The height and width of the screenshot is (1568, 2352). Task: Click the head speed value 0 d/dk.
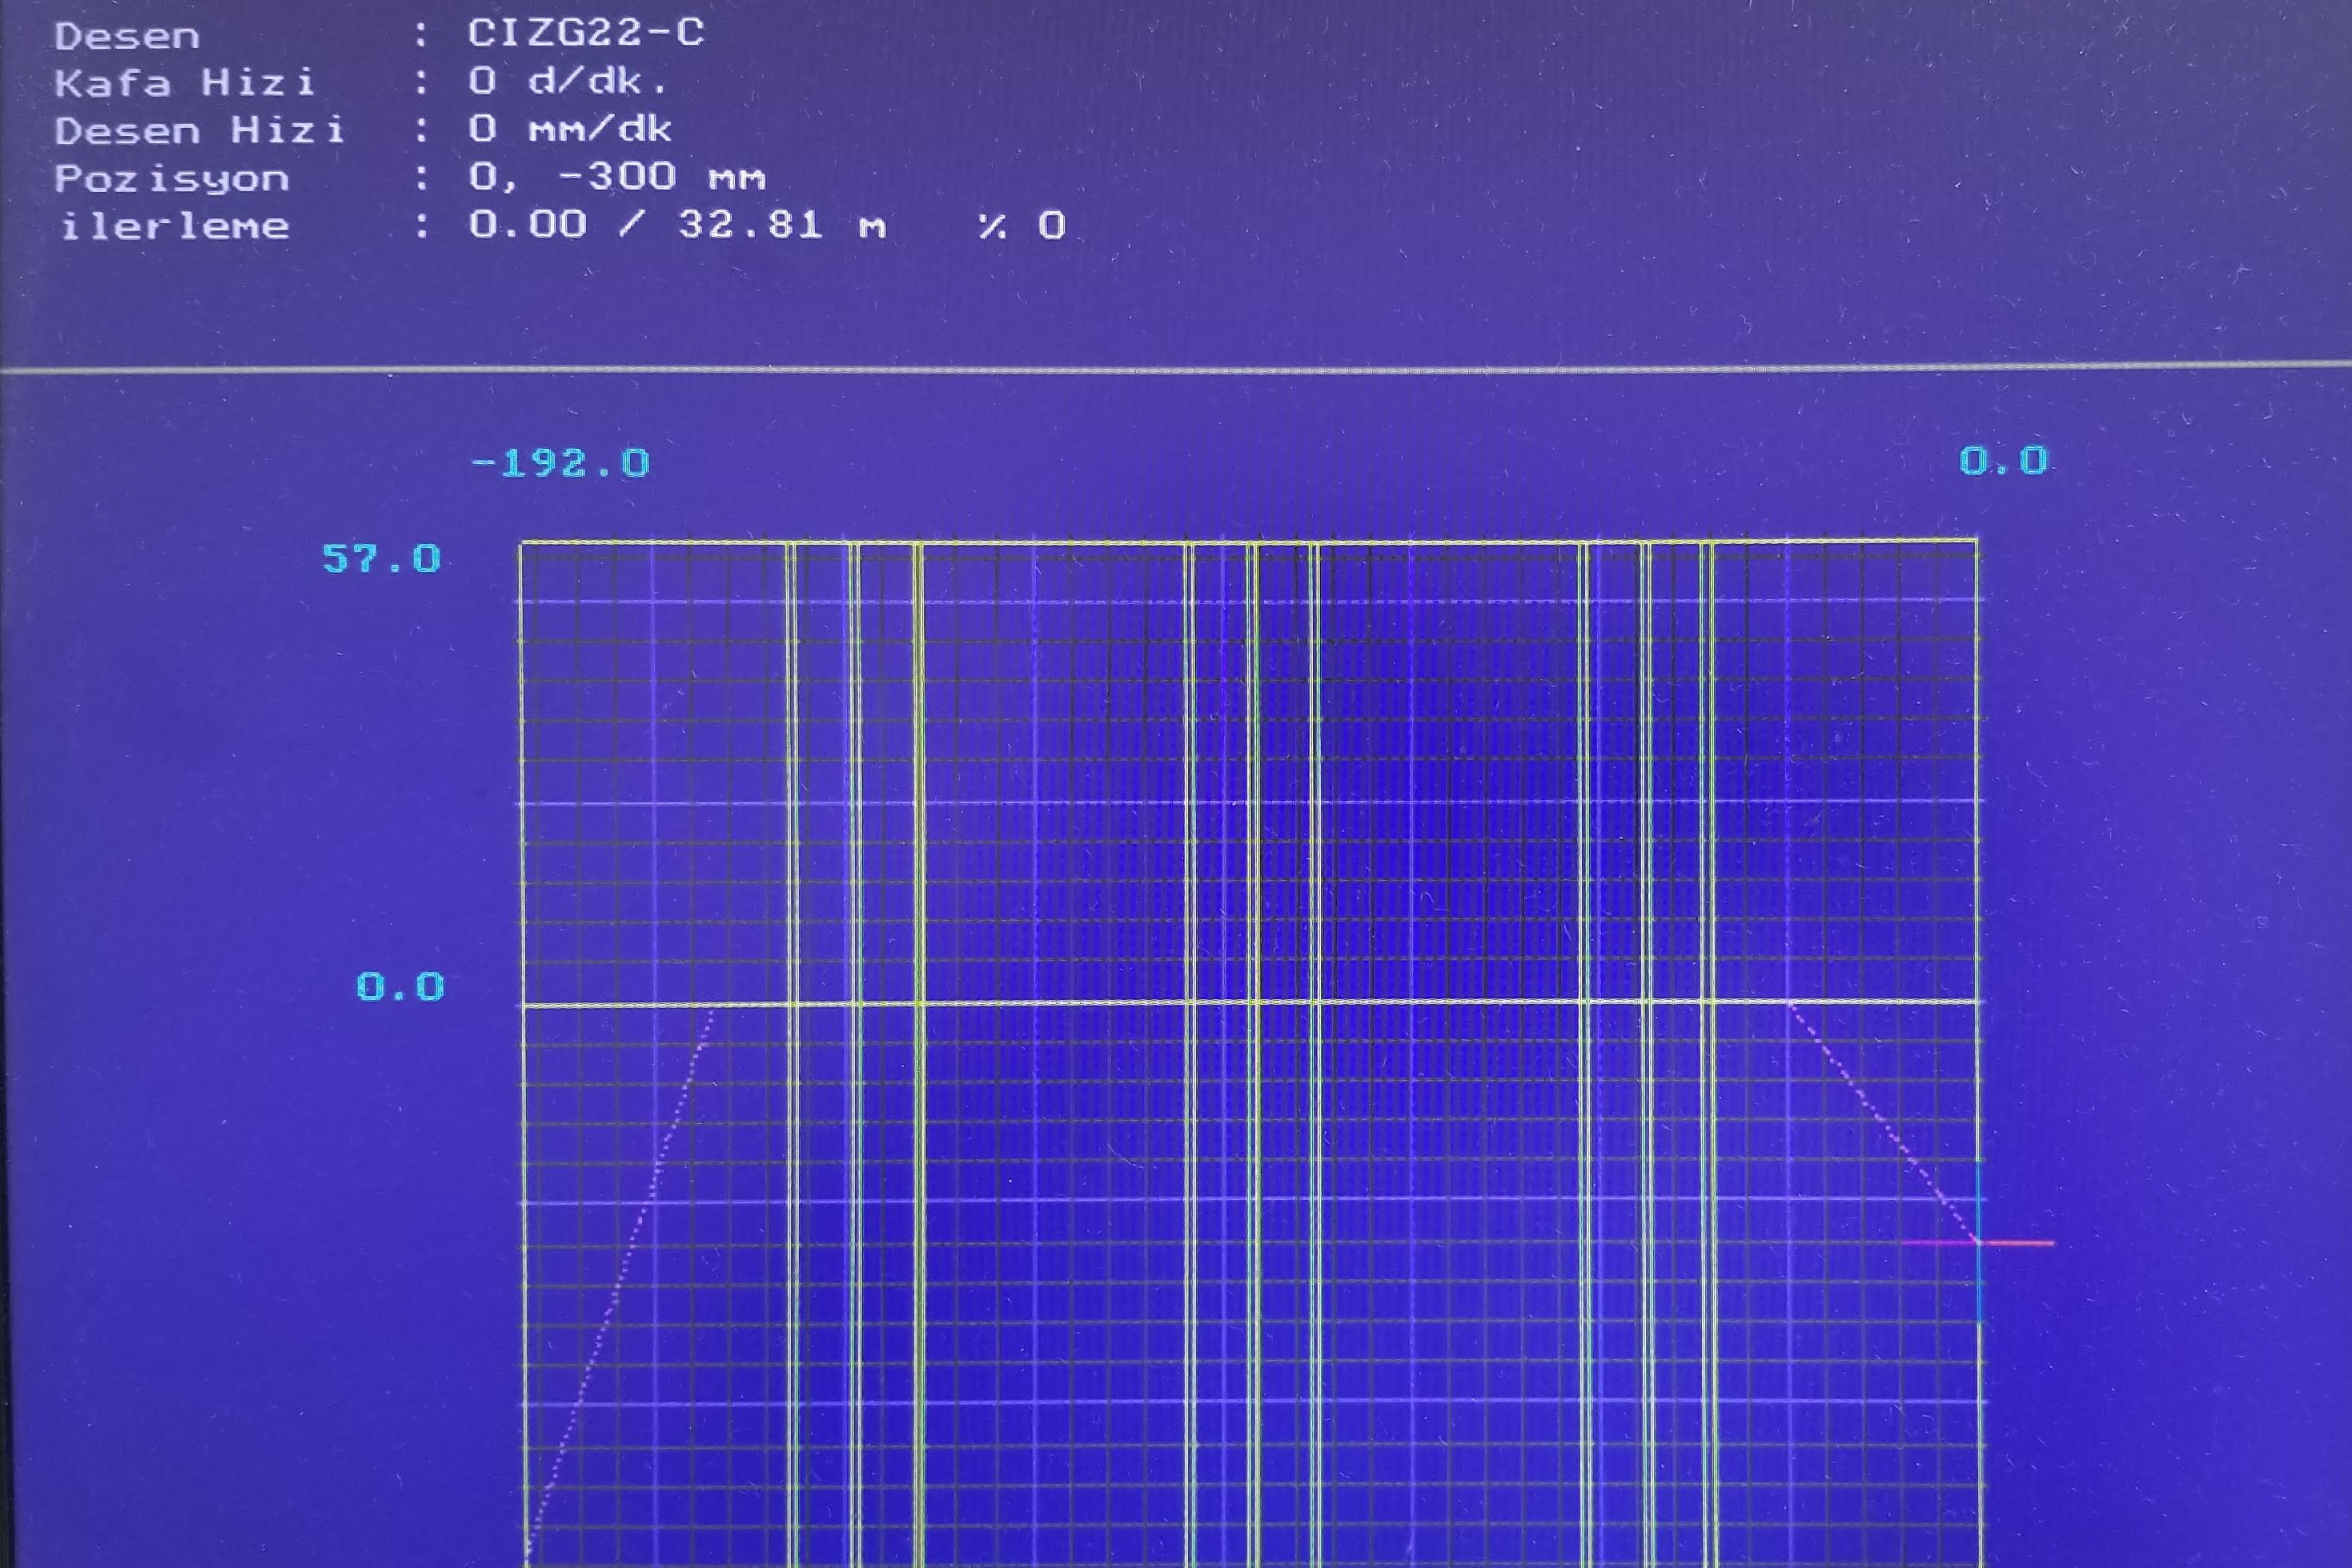pos(568,81)
